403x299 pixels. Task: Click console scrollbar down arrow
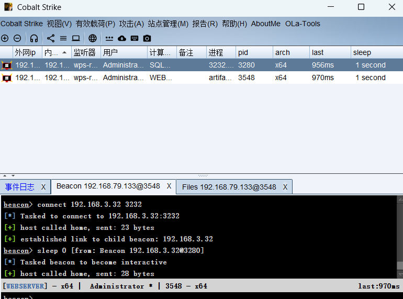tap(400, 274)
